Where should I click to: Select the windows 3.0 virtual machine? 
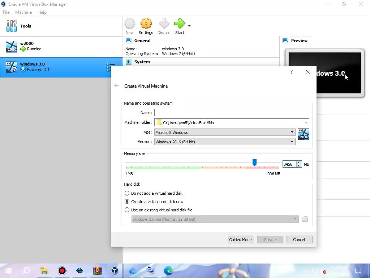coord(61,67)
